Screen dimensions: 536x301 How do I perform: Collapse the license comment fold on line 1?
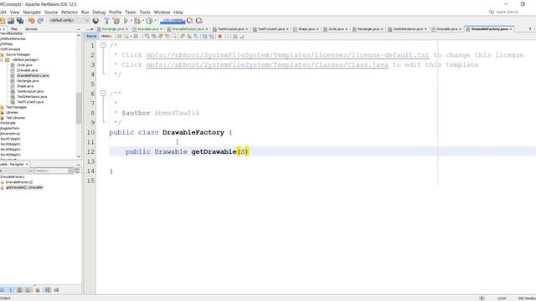pyautogui.click(x=103, y=45)
